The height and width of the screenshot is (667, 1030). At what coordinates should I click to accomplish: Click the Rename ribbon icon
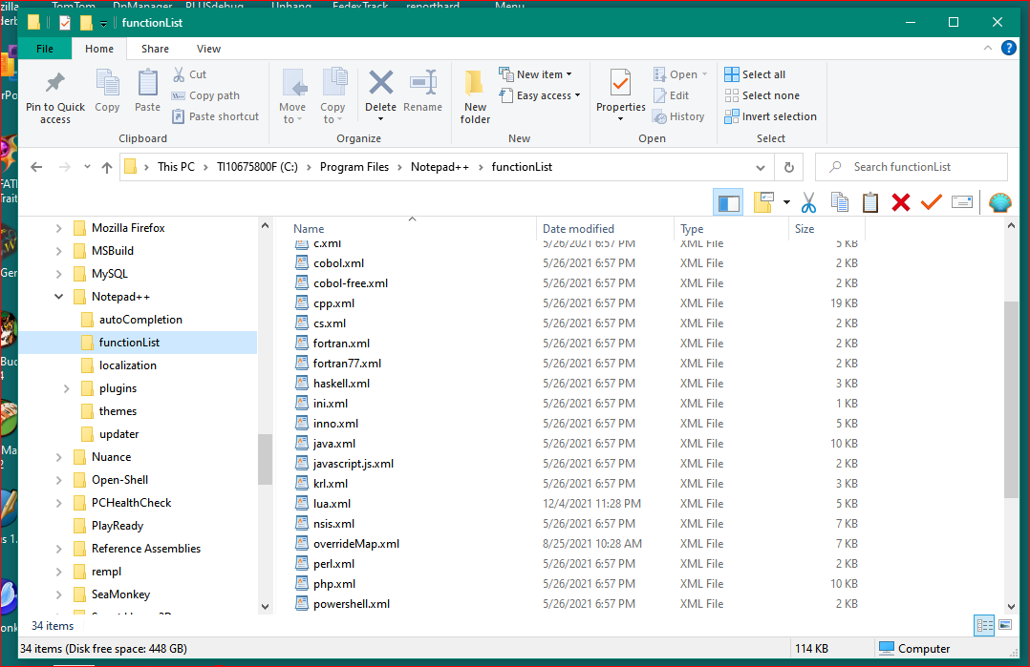[423, 83]
